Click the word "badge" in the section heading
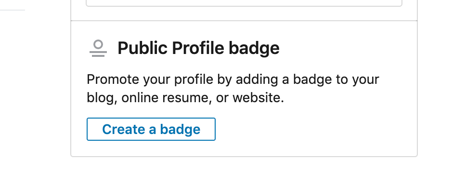This screenshot has width=465, height=187. click(254, 48)
